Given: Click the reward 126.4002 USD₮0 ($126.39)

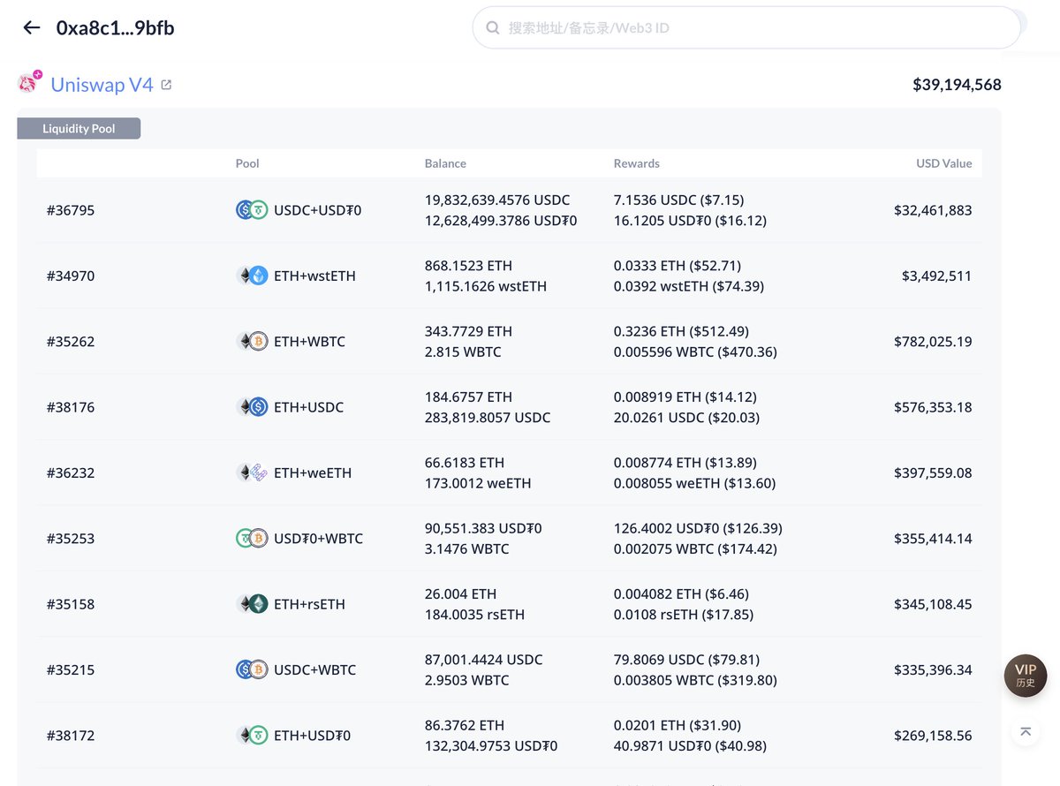Looking at the screenshot, I should click(x=698, y=527).
